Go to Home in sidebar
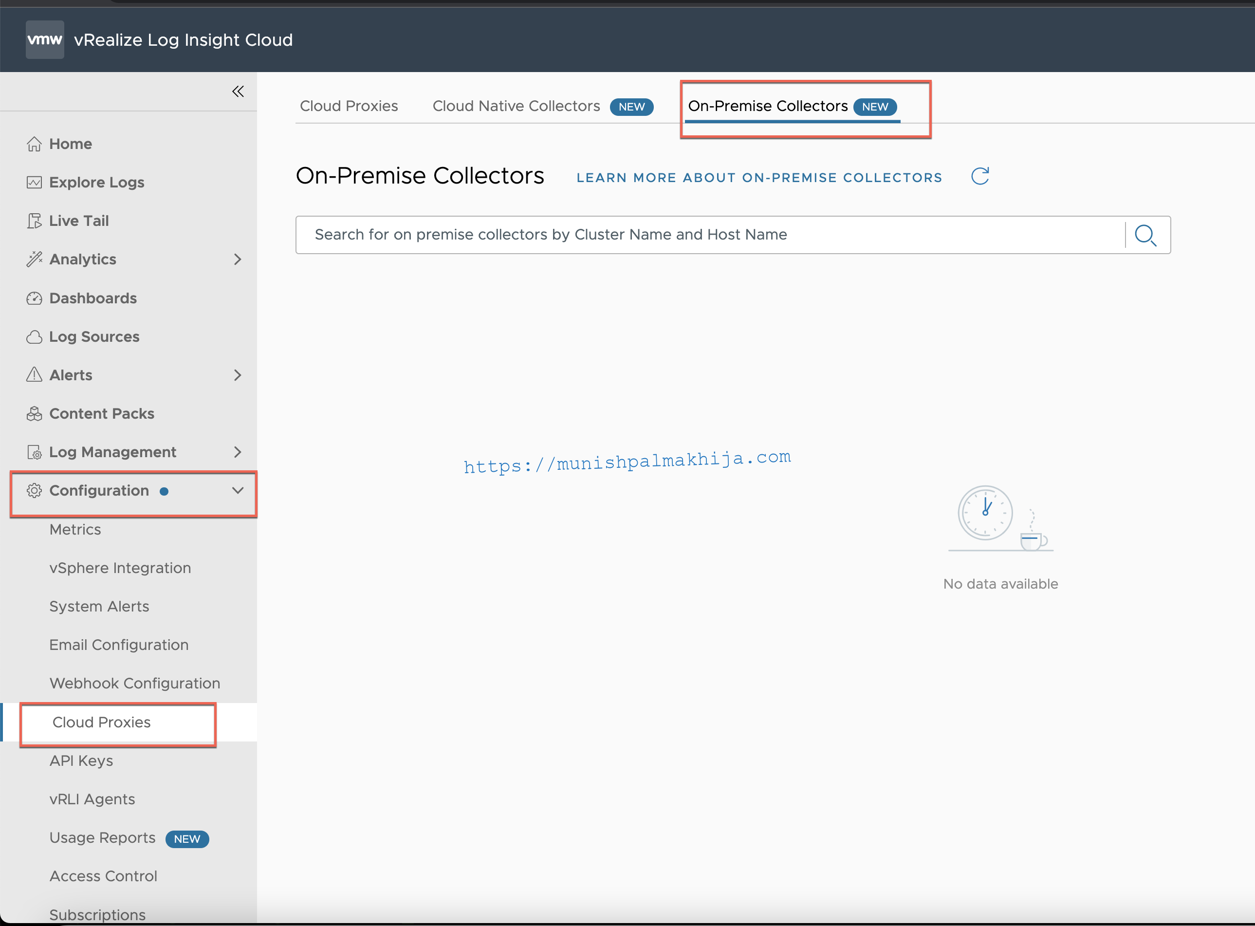 tap(71, 144)
